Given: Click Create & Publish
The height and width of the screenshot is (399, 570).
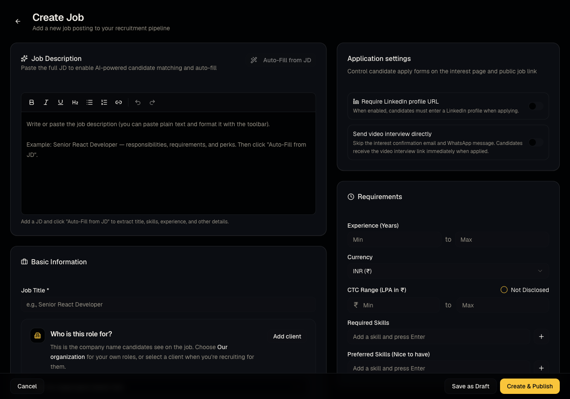Looking at the screenshot, I should [x=530, y=386].
